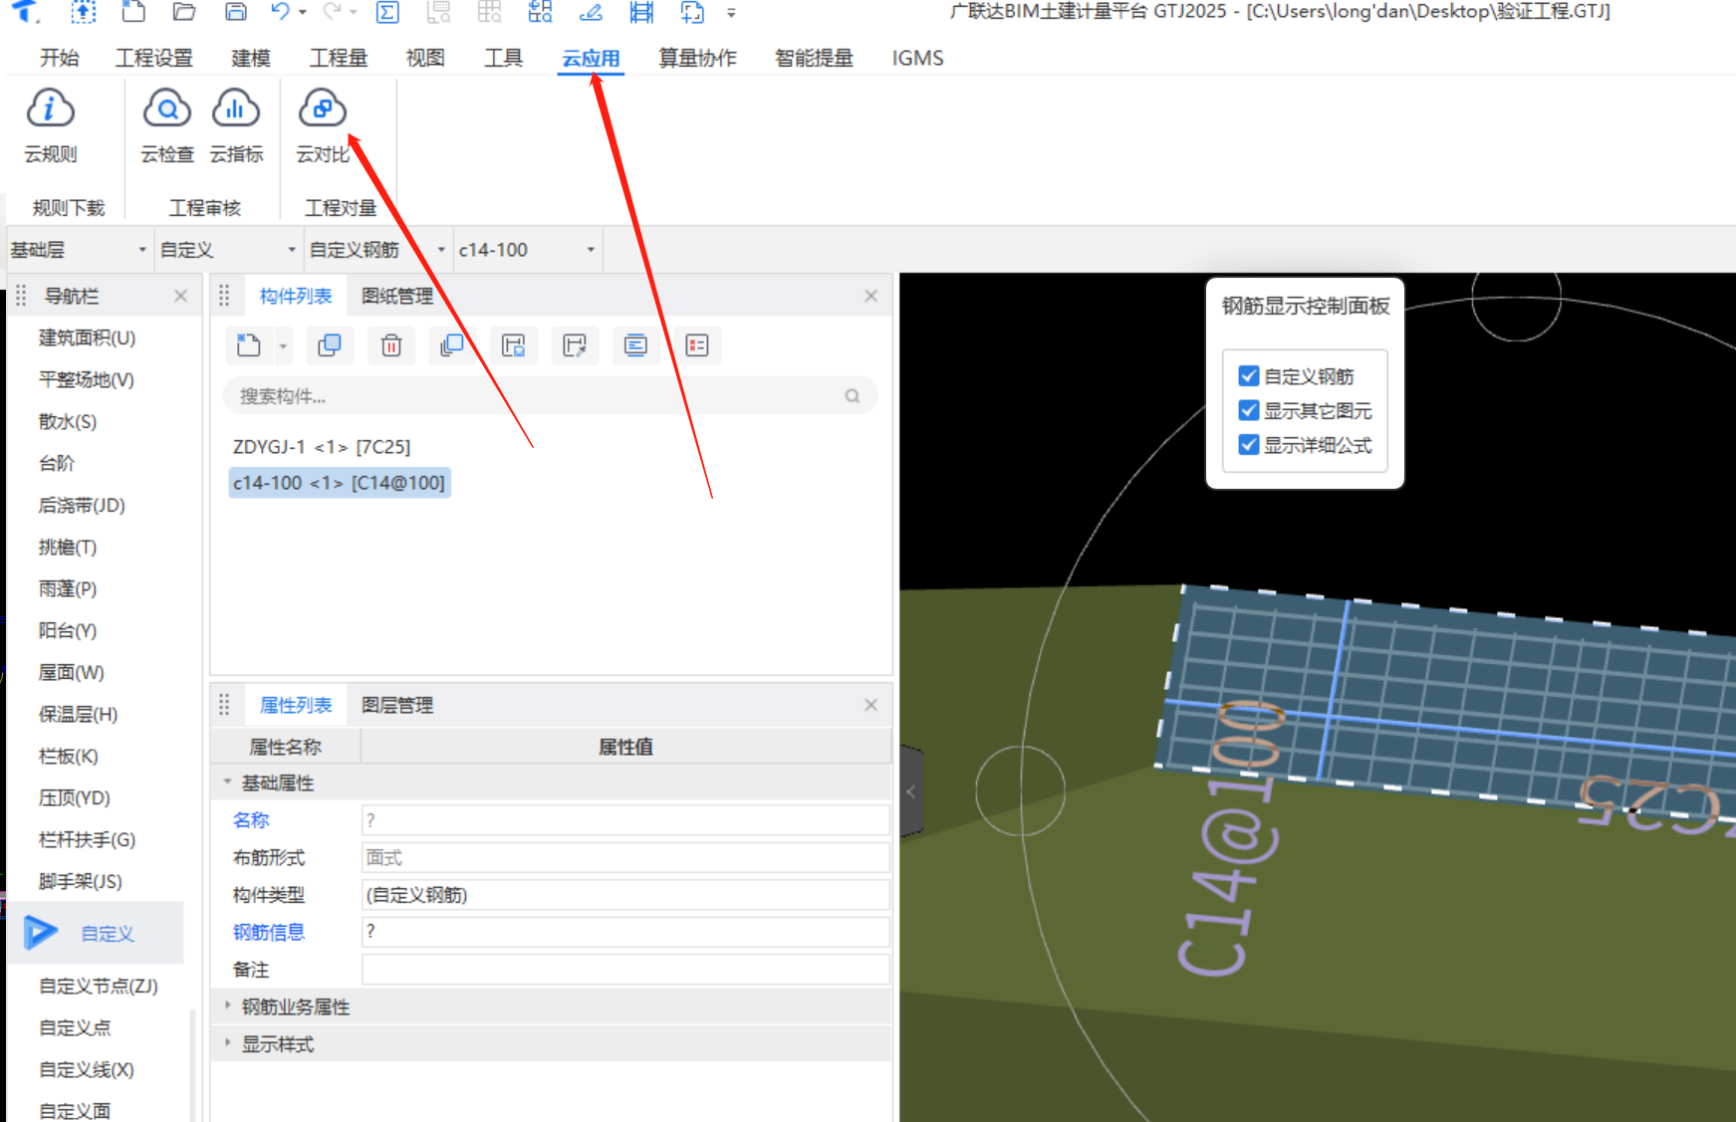Open the quick access customize arrow
The height and width of the screenshot is (1122, 1736).
731,13
